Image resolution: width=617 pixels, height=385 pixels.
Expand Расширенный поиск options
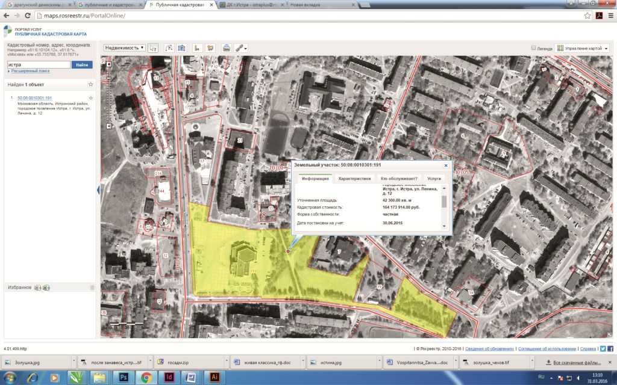[30, 71]
